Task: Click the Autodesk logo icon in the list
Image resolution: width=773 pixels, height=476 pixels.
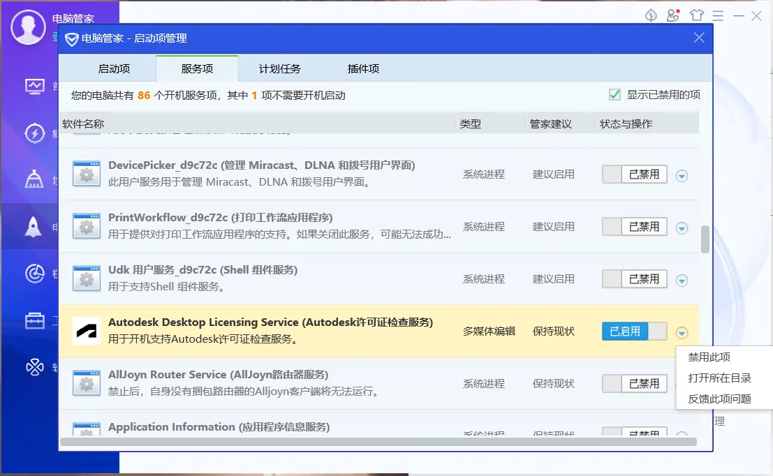Action: point(87,331)
